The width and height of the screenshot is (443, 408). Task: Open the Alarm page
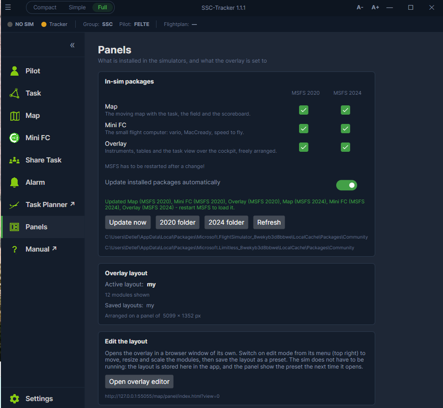pos(43,182)
